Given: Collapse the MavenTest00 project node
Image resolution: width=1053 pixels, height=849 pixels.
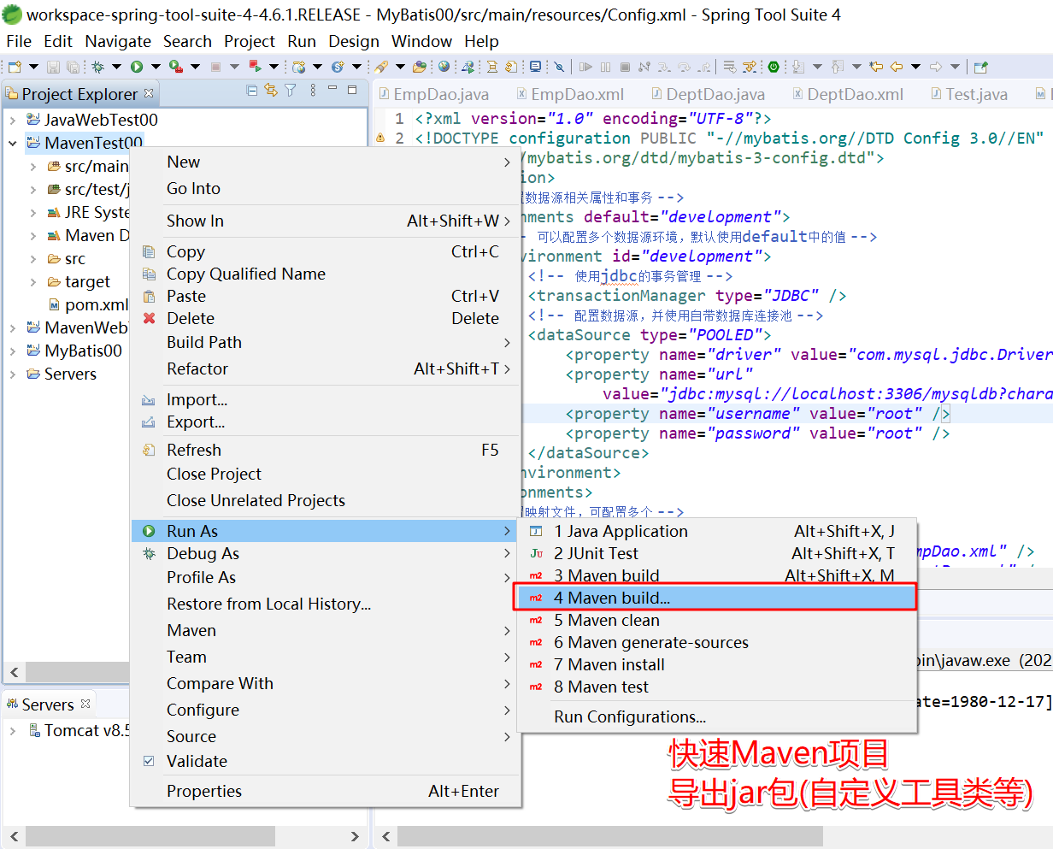Looking at the screenshot, I should [x=13, y=144].
